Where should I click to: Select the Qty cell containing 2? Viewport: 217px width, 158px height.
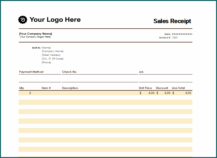point(30,93)
